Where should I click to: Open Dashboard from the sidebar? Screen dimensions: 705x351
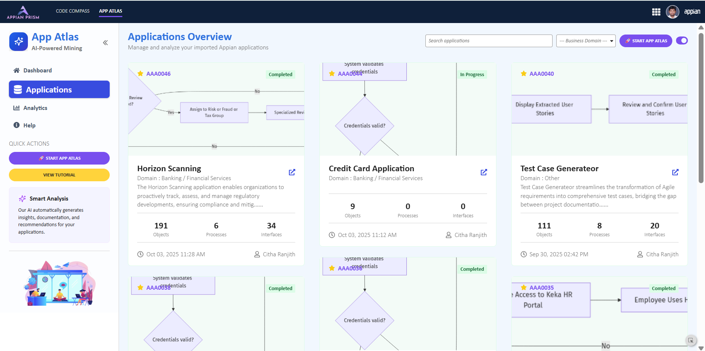(37, 71)
